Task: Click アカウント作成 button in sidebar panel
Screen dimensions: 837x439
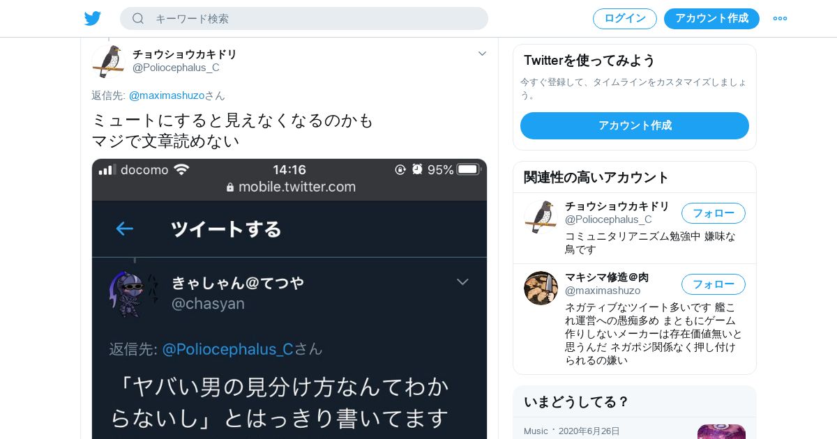Action: pyautogui.click(x=635, y=125)
